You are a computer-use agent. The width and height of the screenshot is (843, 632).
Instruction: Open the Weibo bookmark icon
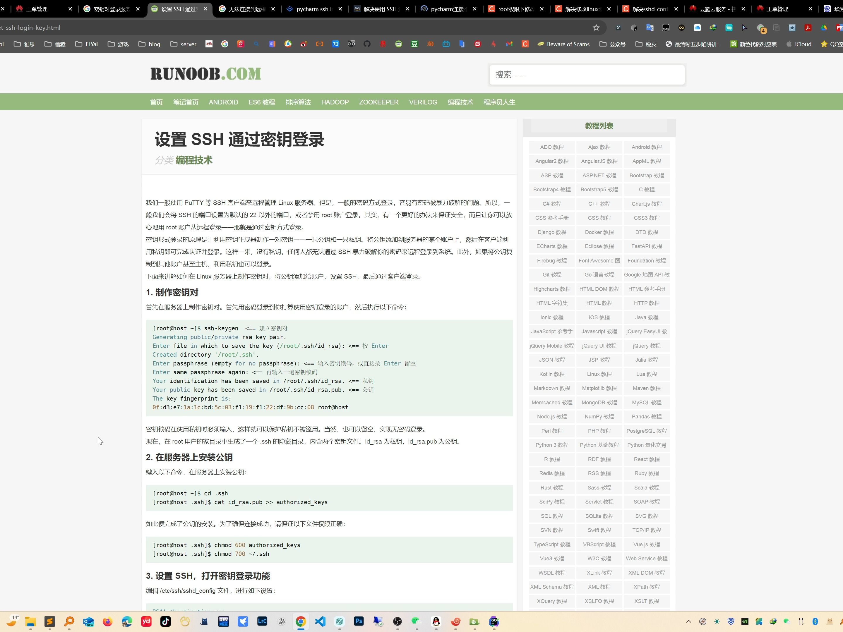pos(304,44)
